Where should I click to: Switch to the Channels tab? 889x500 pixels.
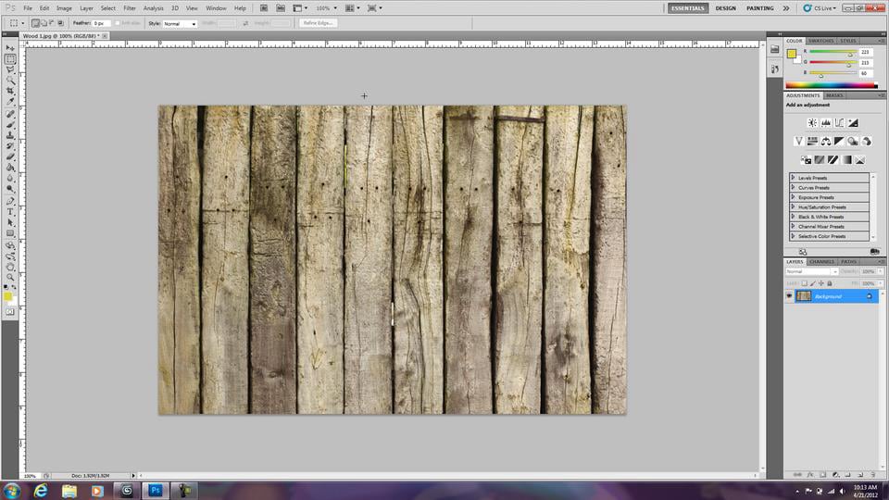pyautogui.click(x=821, y=262)
